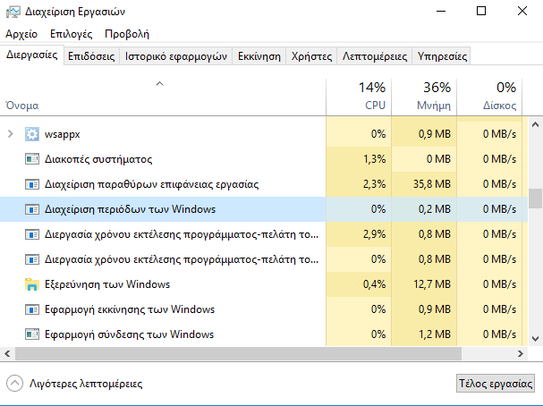Minimize the Task Manager window

(441, 11)
